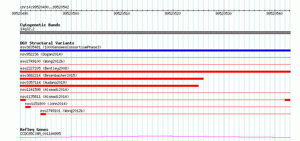Click coordinate 99520510 on the ruler
This screenshot has width=300, height=141.
[122, 13]
